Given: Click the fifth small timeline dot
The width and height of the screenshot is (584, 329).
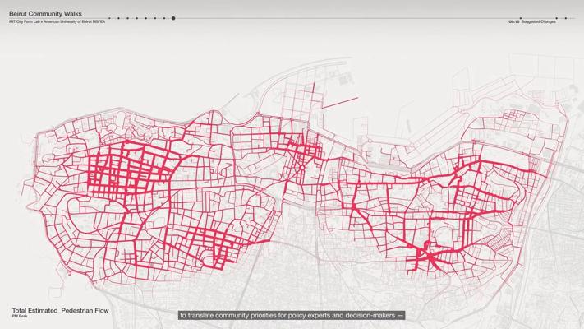Looking at the screenshot, I should click(145, 18).
